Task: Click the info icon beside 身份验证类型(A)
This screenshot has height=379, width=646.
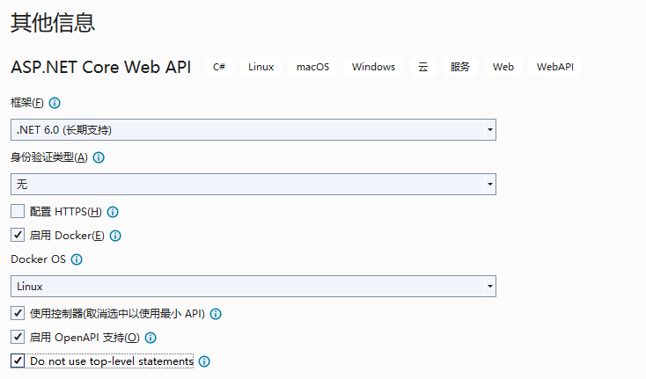Action: point(99,157)
